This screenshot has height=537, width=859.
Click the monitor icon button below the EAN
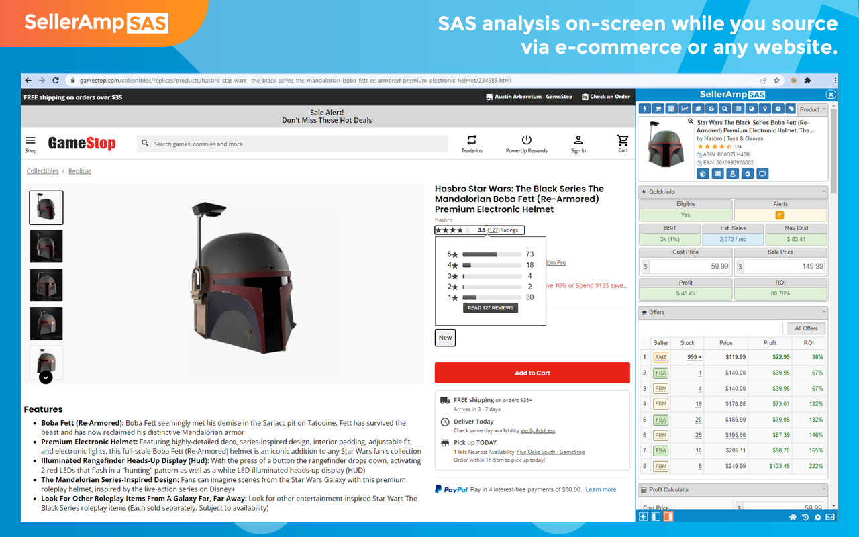coord(762,174)
